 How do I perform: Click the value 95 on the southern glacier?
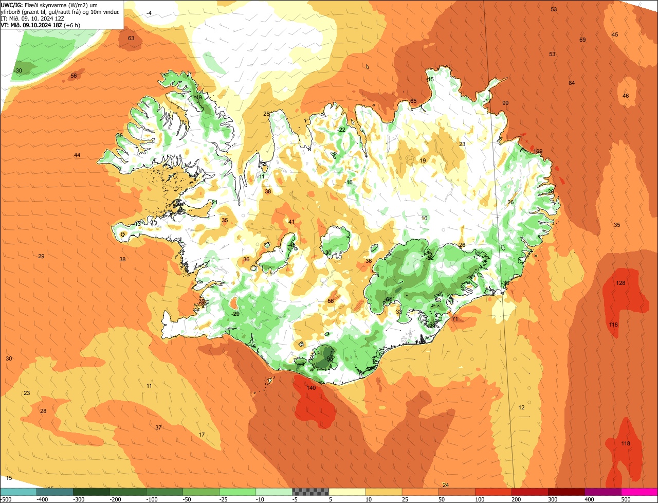(330, 359)
